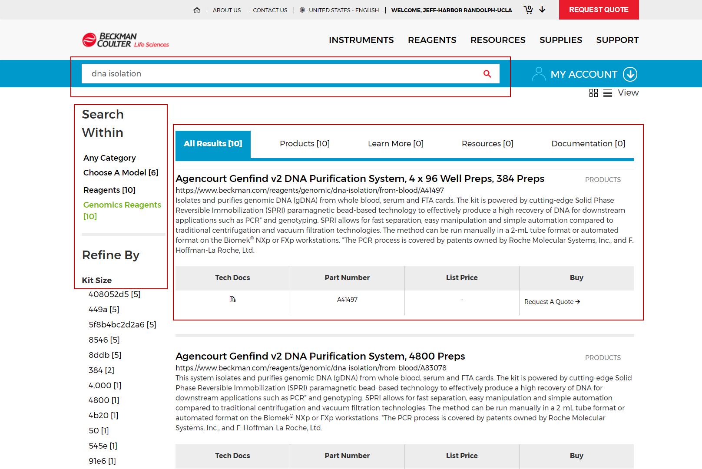Viewport: 702px width, 469px height.
Task: Click the welcome Jeff-Harbor Randolph-UCLA text
Action: [x=452, y=10]
